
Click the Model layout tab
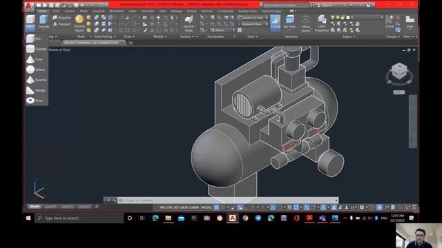[x=35, y=207]
